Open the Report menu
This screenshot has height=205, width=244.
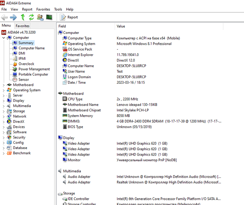coord(27,9)
